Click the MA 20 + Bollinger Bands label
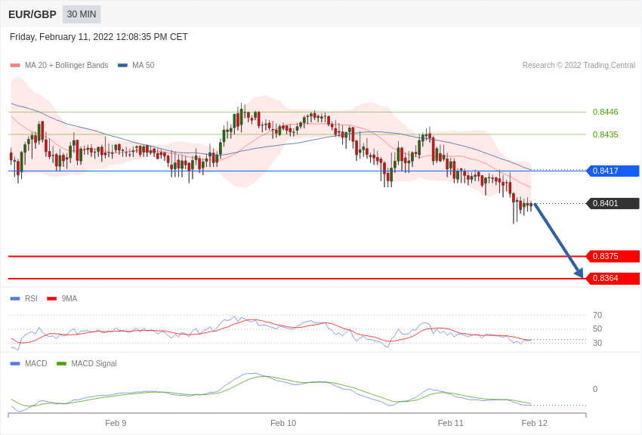The width and height of the screenshot is (642, 435). [x=66, y=66]
